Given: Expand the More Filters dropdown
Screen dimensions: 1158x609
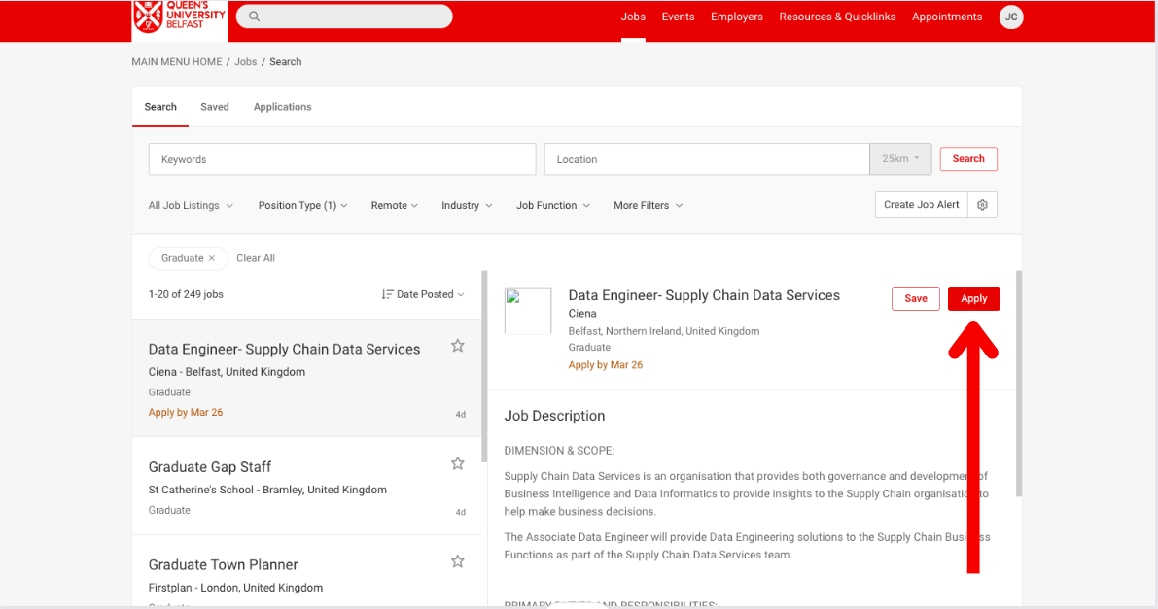Looking at the screenshot, I should [648, 206].
